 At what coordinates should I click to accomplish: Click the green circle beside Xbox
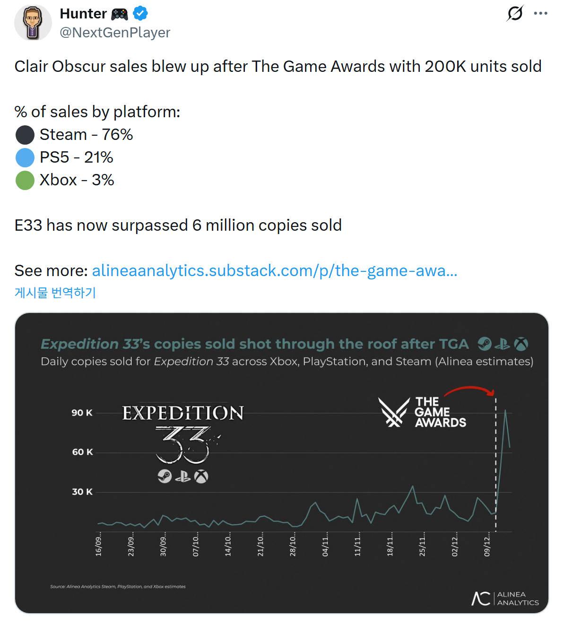tap(25, 180)
